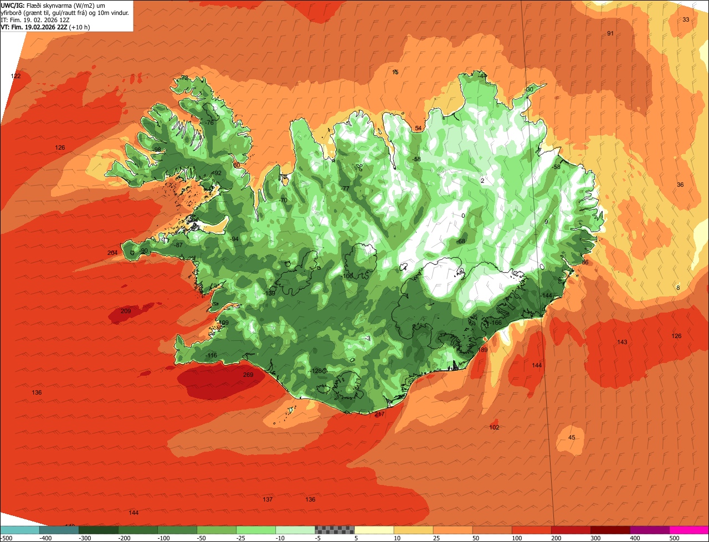The width and height of the screenshot is (709, 542).
Task: Select the map value '30' in the northeast corner
Action: click(530, 89)
